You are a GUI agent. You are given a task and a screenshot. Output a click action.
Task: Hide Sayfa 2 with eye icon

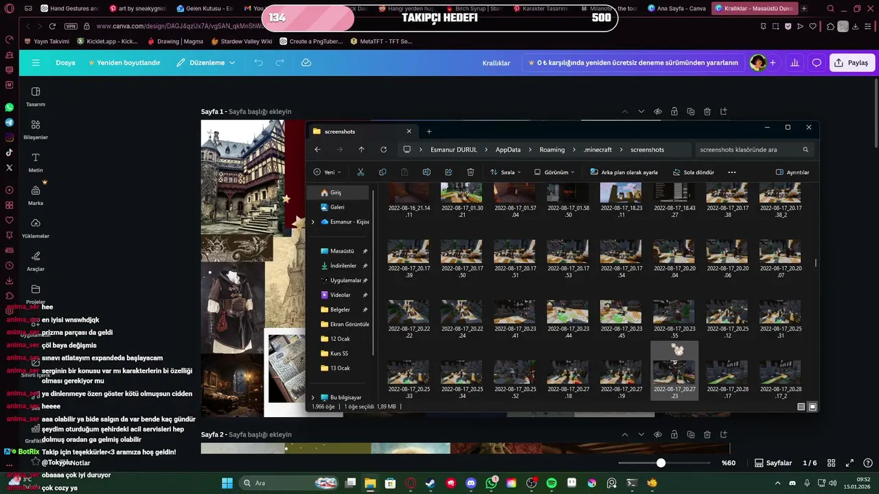pyautogui.click(x=658, y=435)
